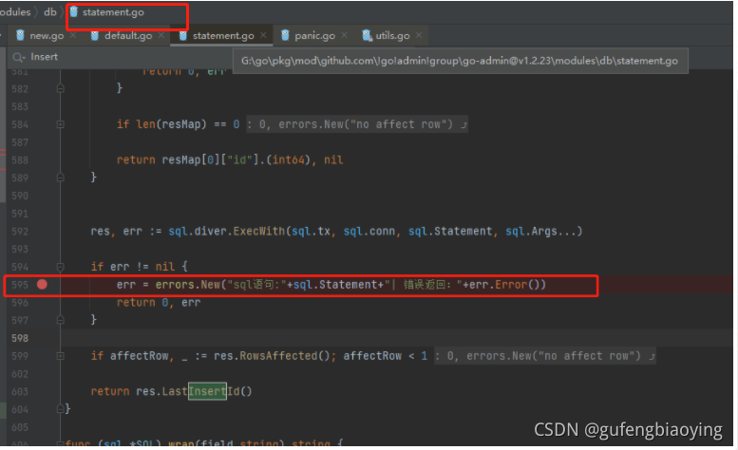
Task: Collapse the block ending at line 597
Action: 60,320
